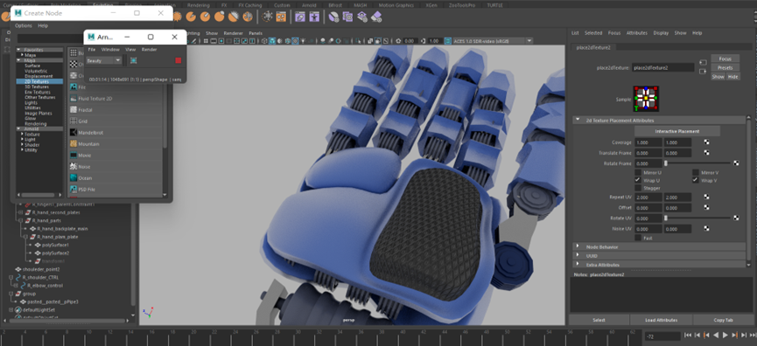Image resolution: width=757 pixels, height=346 pixels.
Task: Click the Hide button in Attribute Editor
Action: (x=732, y=77)
